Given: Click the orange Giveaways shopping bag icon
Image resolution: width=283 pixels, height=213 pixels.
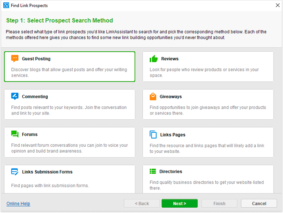Looking at the screenshot, I should pos(153,97).
